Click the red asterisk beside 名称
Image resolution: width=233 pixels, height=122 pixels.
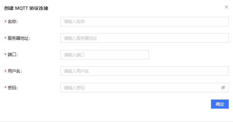pos(5,22)
